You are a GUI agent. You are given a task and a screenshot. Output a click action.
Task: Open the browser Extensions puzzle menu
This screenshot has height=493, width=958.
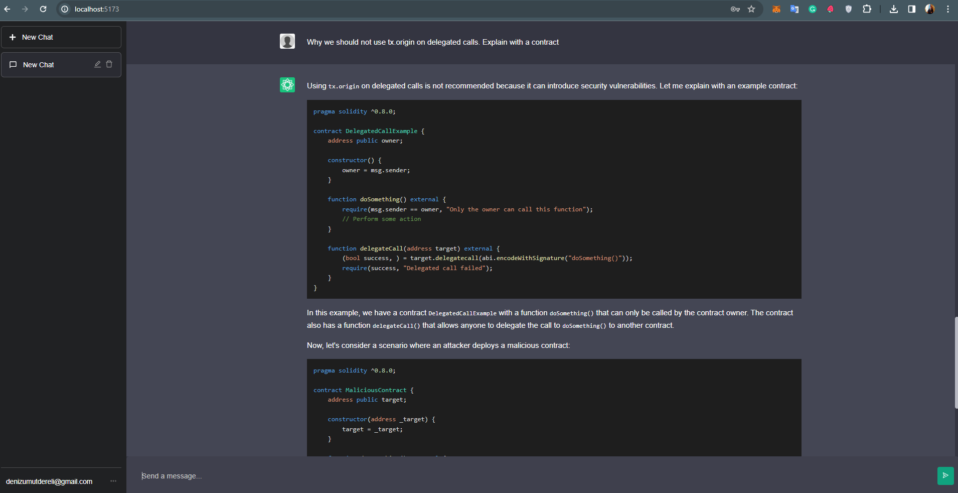click(867, 9)
